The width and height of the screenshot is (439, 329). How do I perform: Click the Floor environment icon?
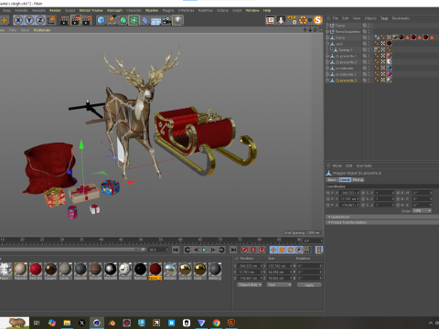155,21
